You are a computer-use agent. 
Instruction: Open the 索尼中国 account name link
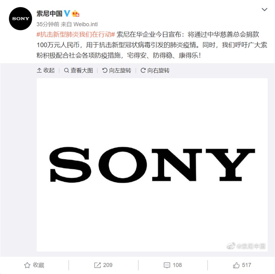click(49, 14)
